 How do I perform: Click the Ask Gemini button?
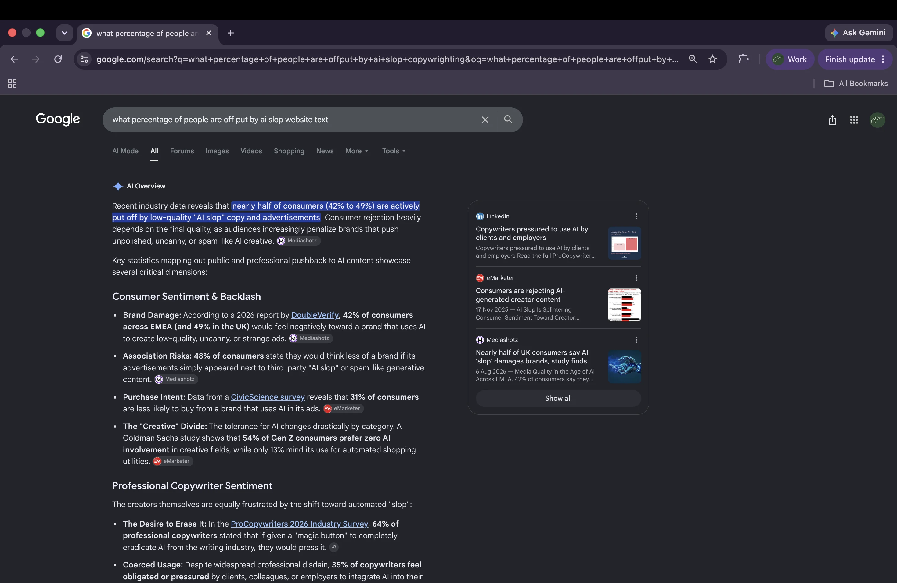(858, 33)
